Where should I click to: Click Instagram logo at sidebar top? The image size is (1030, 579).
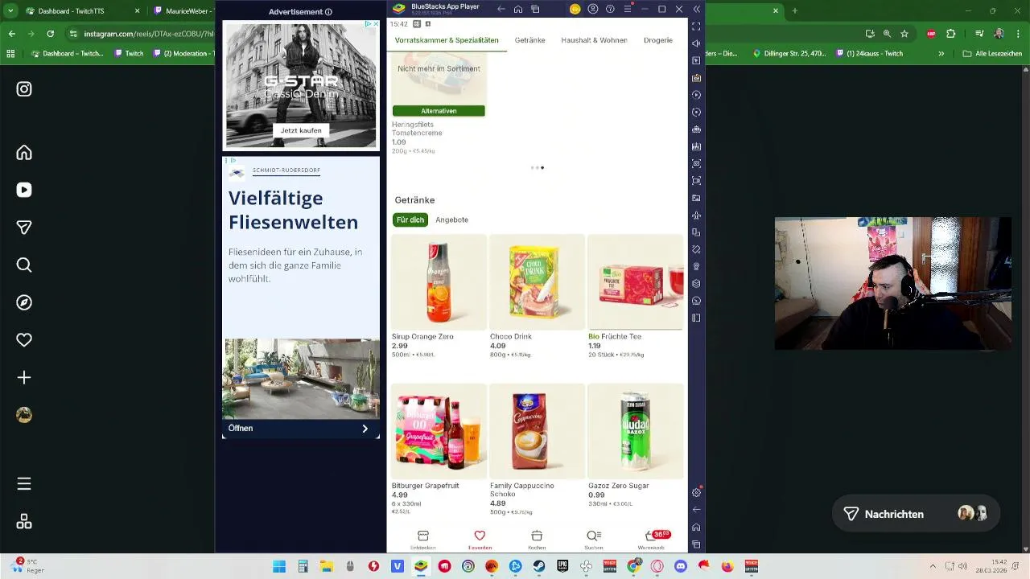[x=24, y=89]
